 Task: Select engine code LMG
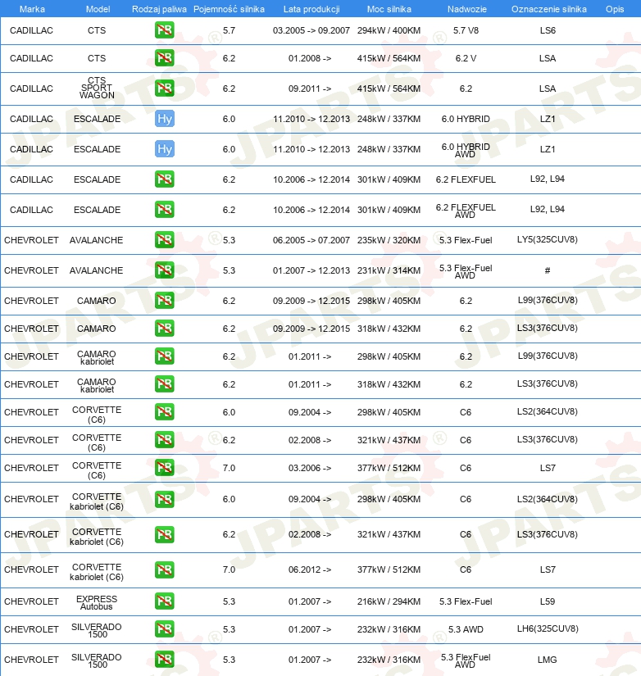[x=547, y=660]
